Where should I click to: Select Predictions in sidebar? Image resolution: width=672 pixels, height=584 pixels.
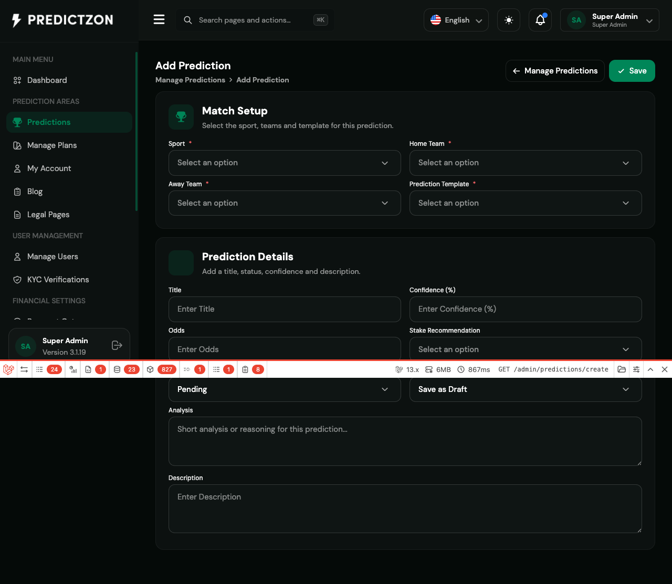pyautogui.click(x=69, y=122)
